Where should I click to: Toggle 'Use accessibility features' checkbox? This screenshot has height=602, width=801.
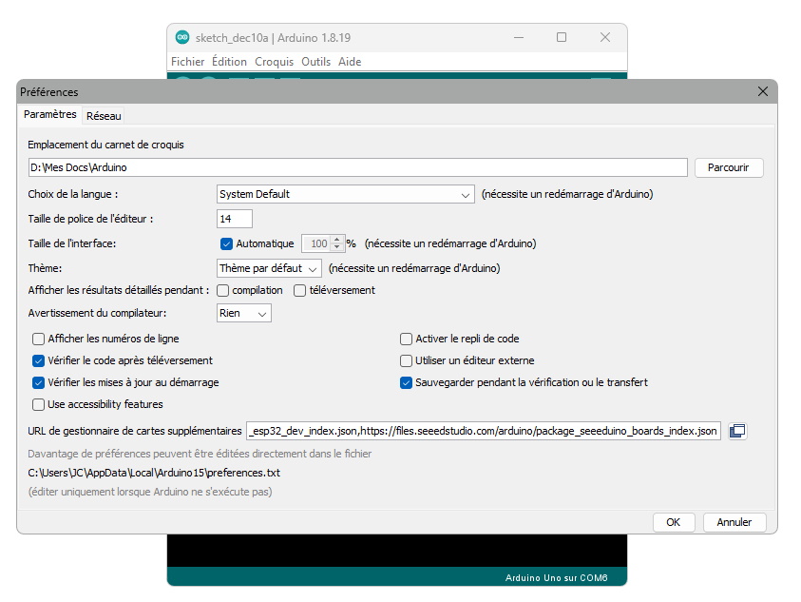(39, 404)
